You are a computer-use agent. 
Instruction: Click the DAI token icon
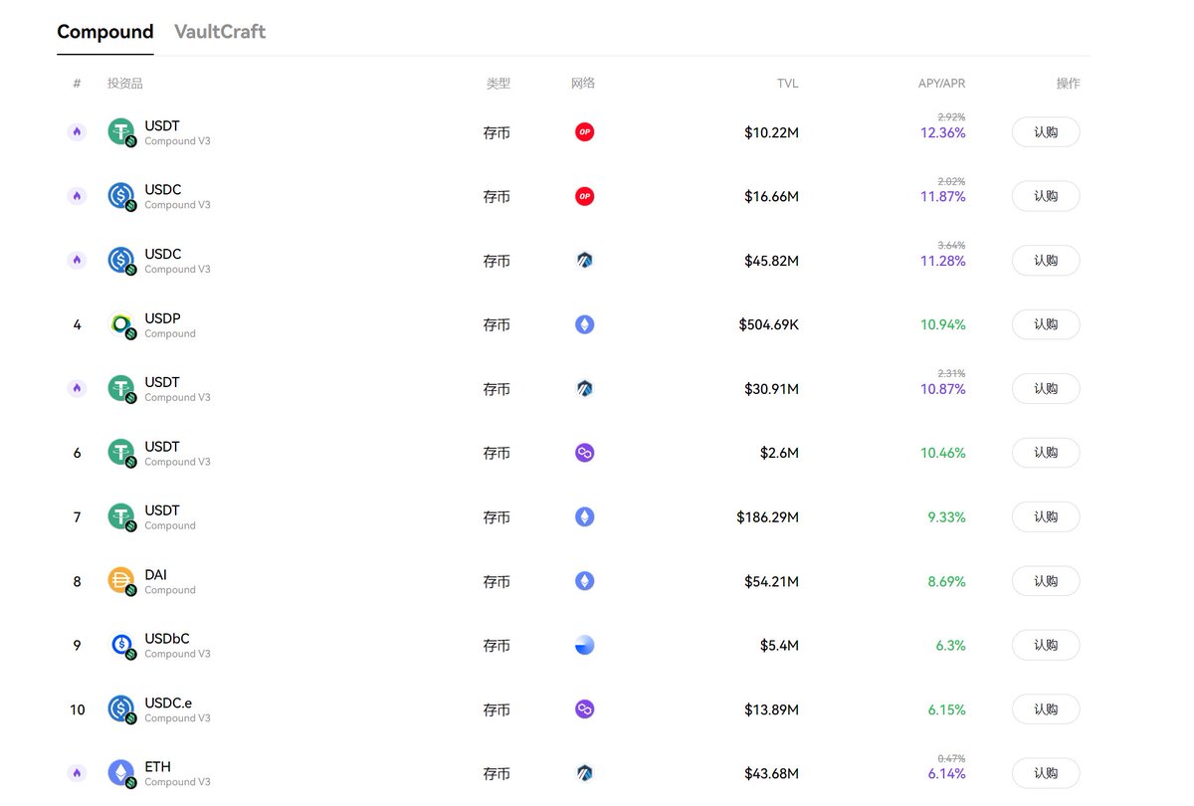tap(121, 581)
